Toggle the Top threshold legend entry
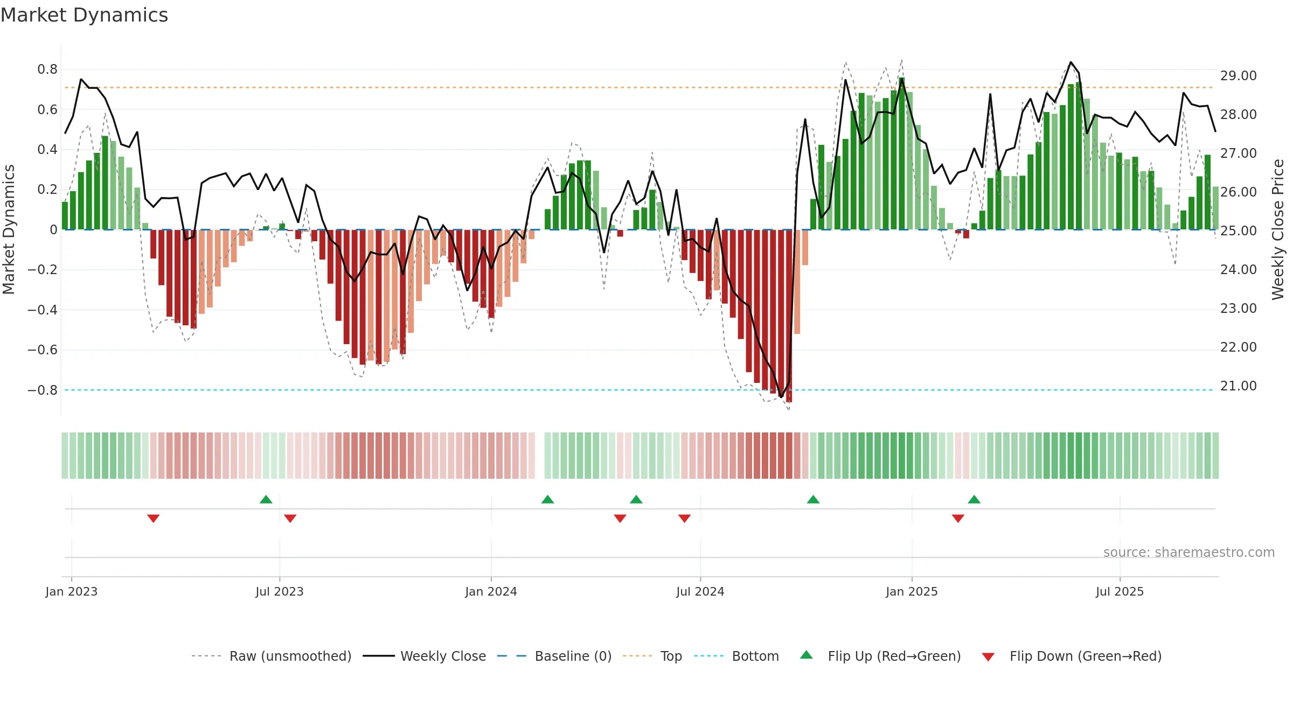Screen dimensions: 1293x727 click(652, 656)
